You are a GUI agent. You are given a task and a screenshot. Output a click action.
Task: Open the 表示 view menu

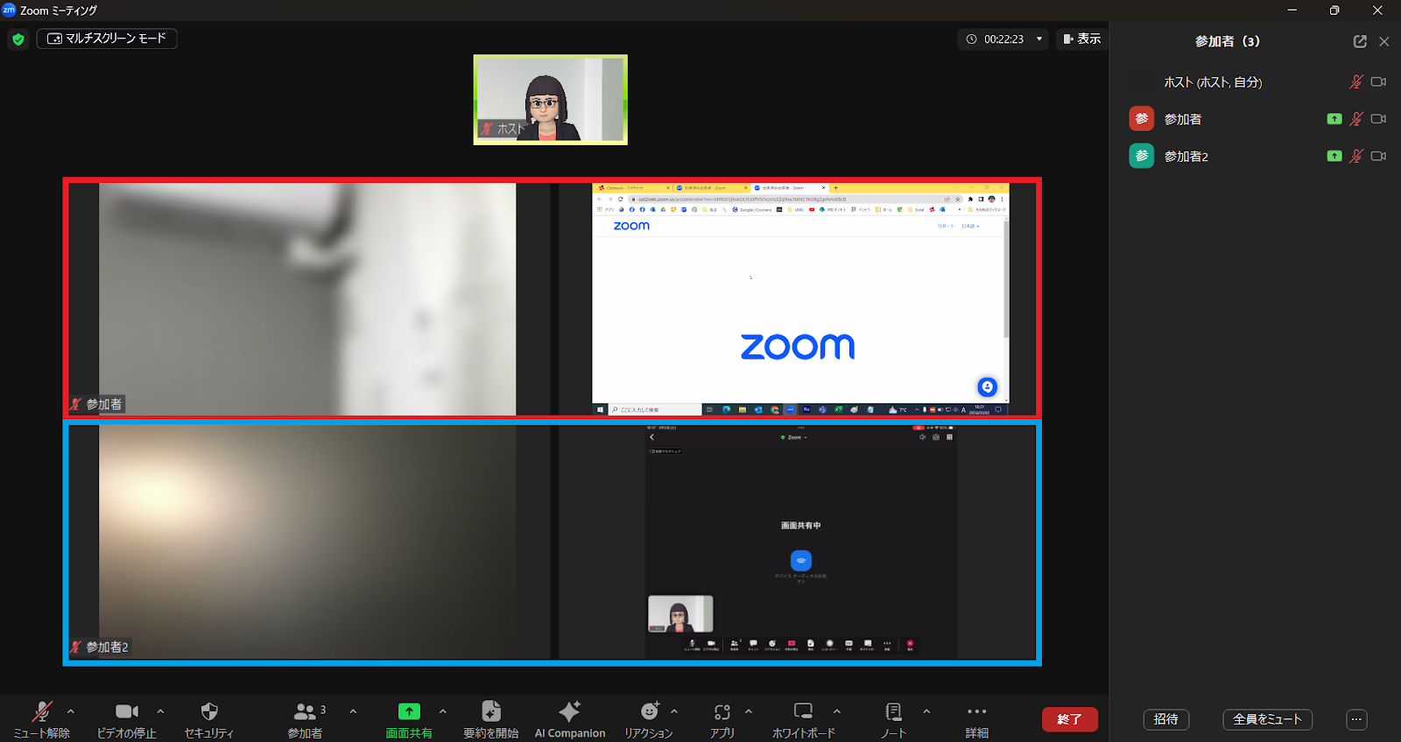coord(1082,38)
